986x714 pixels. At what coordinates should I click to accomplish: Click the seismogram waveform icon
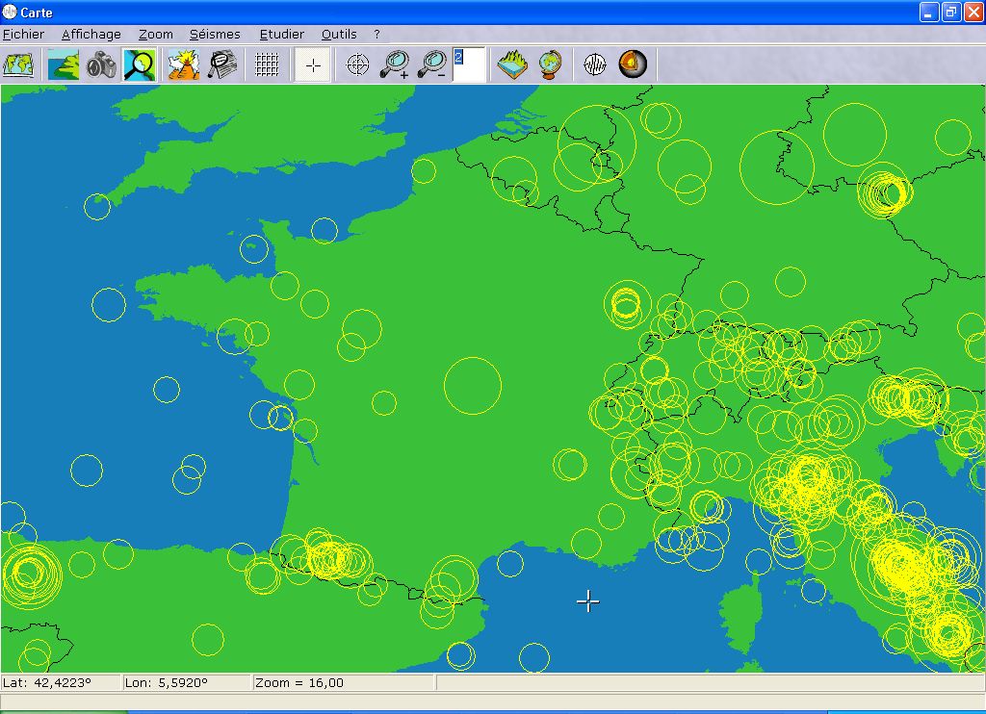(x=595, y=64)
